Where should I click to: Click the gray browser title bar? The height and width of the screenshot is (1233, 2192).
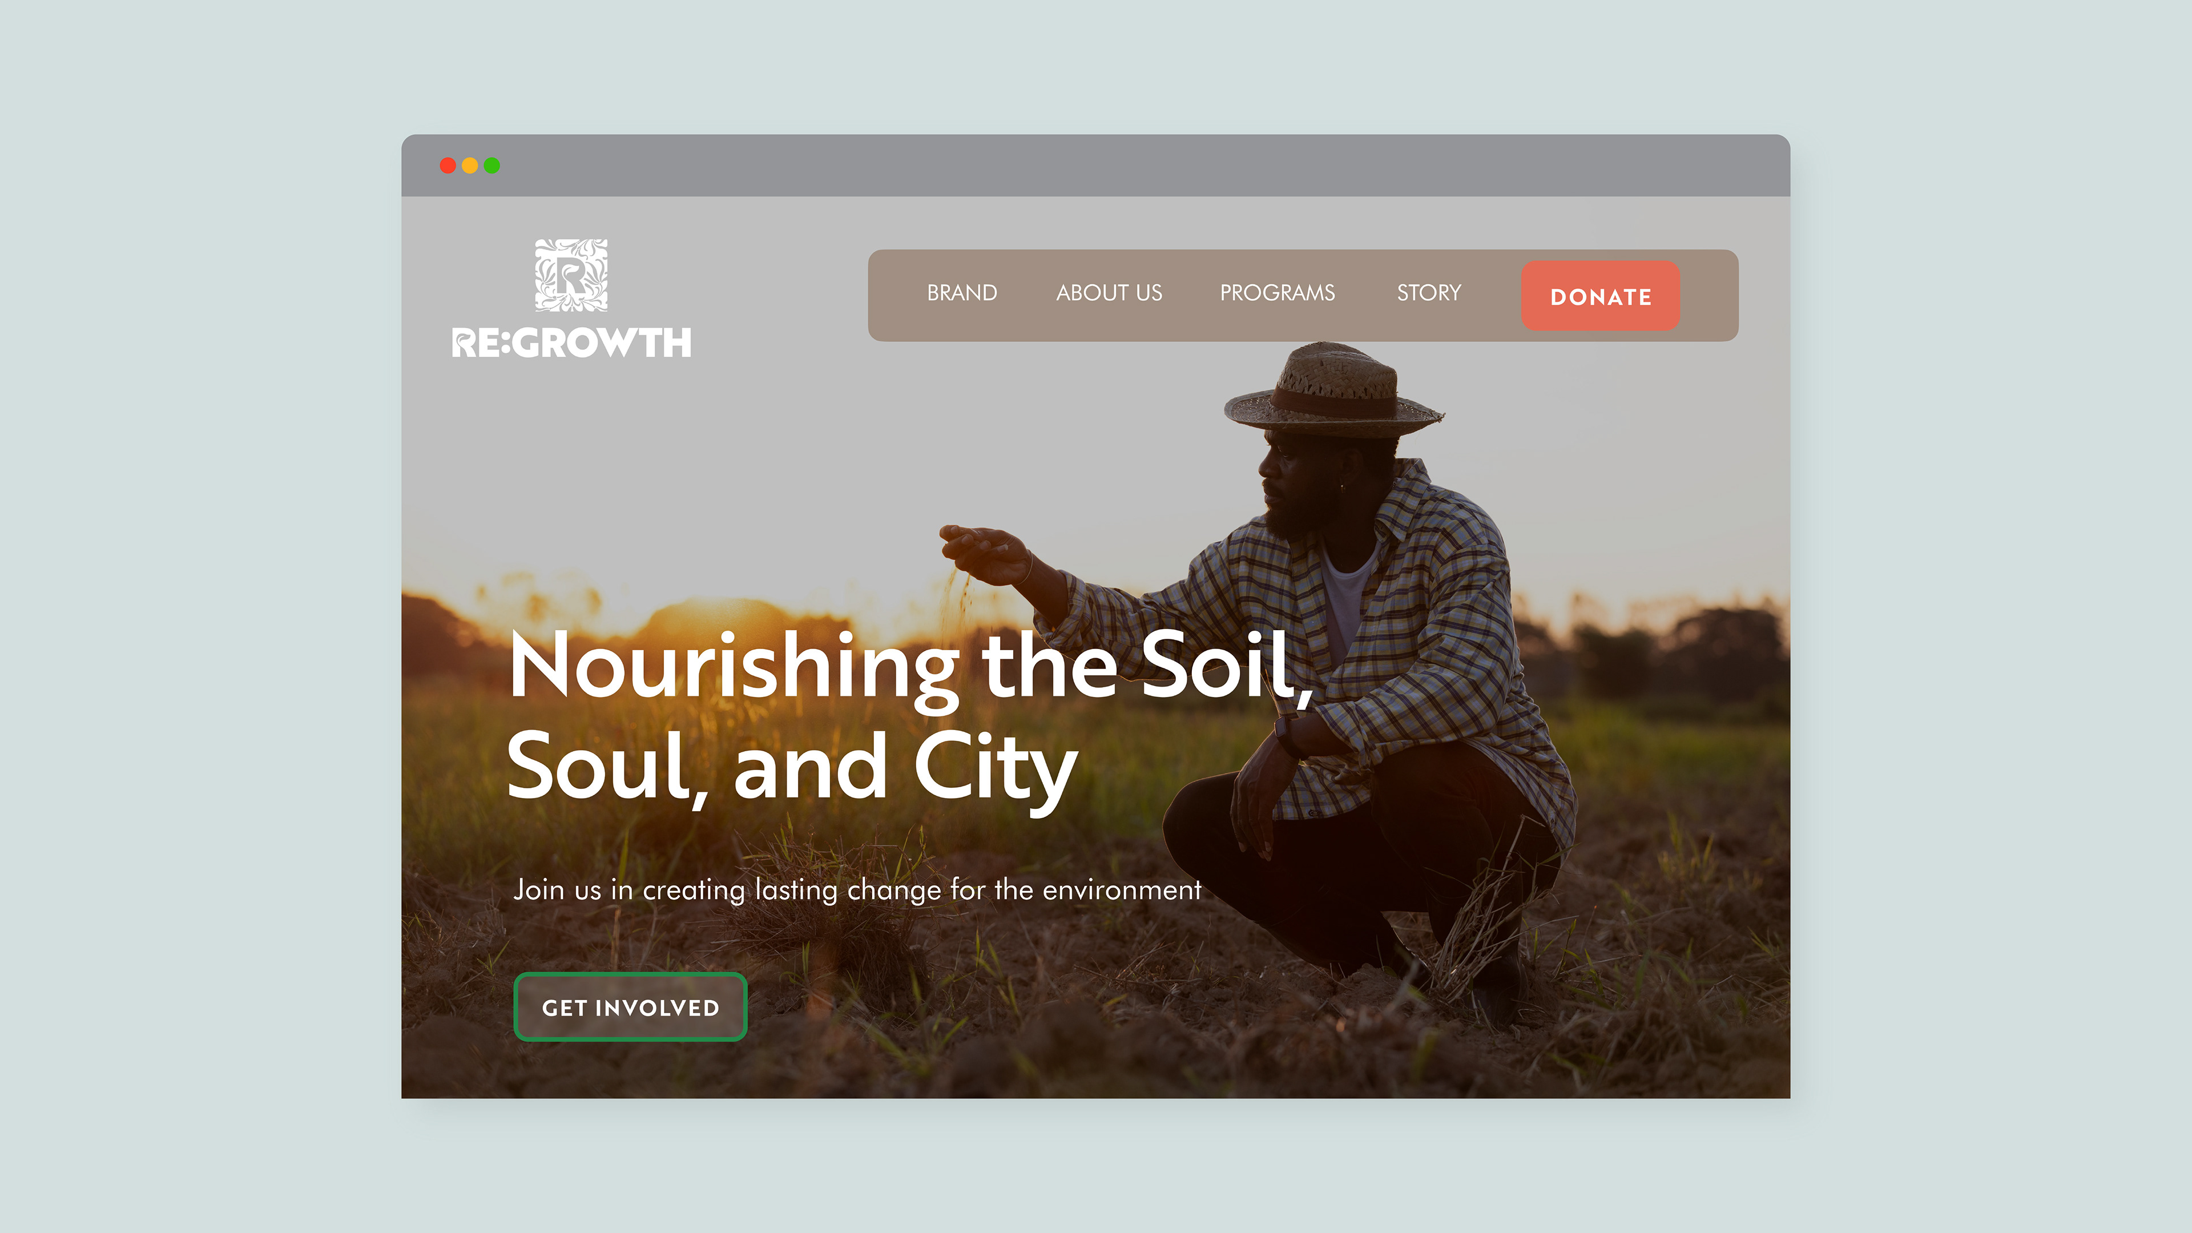click(1096, 165)
